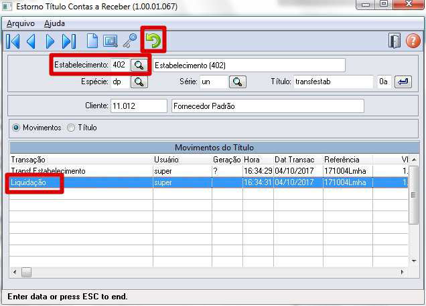Click the exit door icon
Screen dimensions: 426x306
[x=395, y=41]
